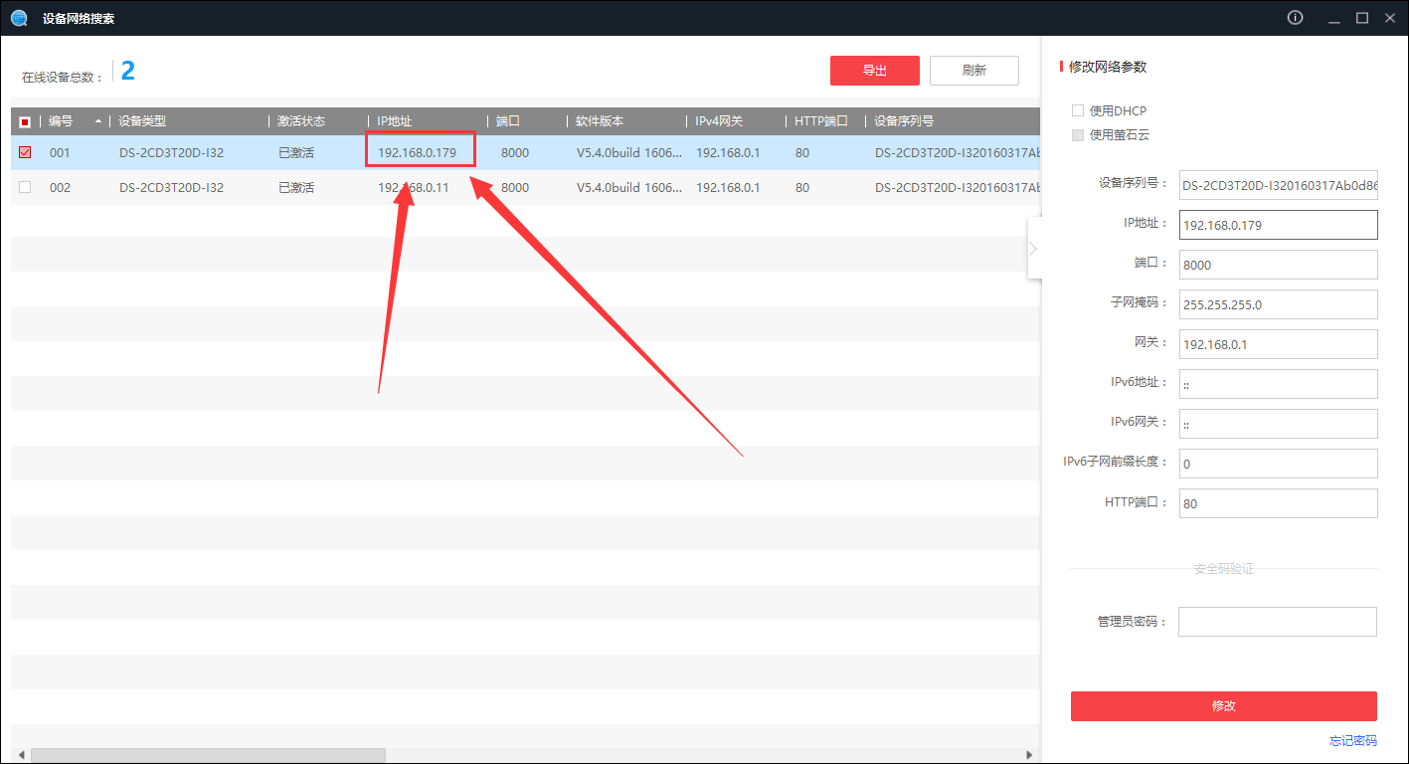
Task: Toggle the select-all header checkbox
Action: click(25, 121)
